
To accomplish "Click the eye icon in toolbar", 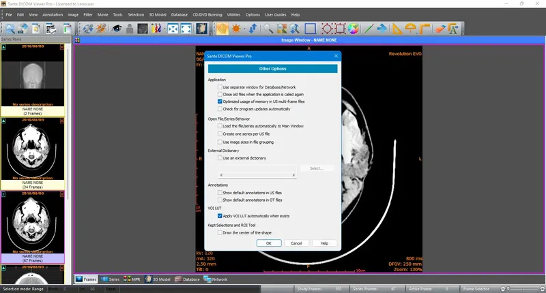I will (x=117, y=29).
